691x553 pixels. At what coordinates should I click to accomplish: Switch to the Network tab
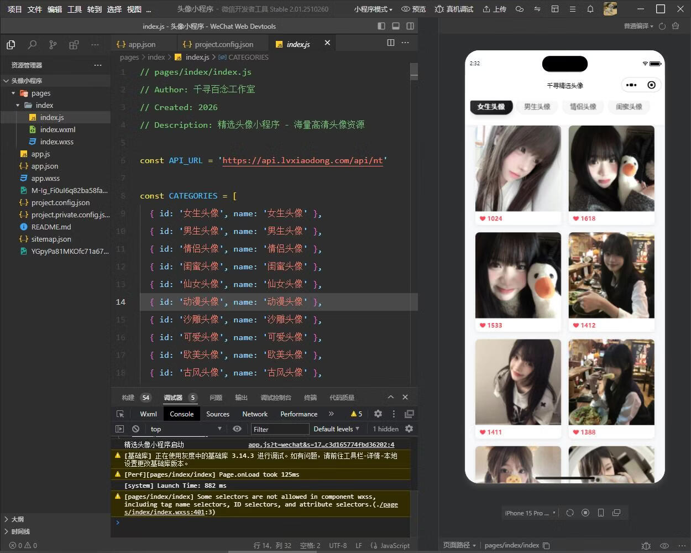pos(254,414)
